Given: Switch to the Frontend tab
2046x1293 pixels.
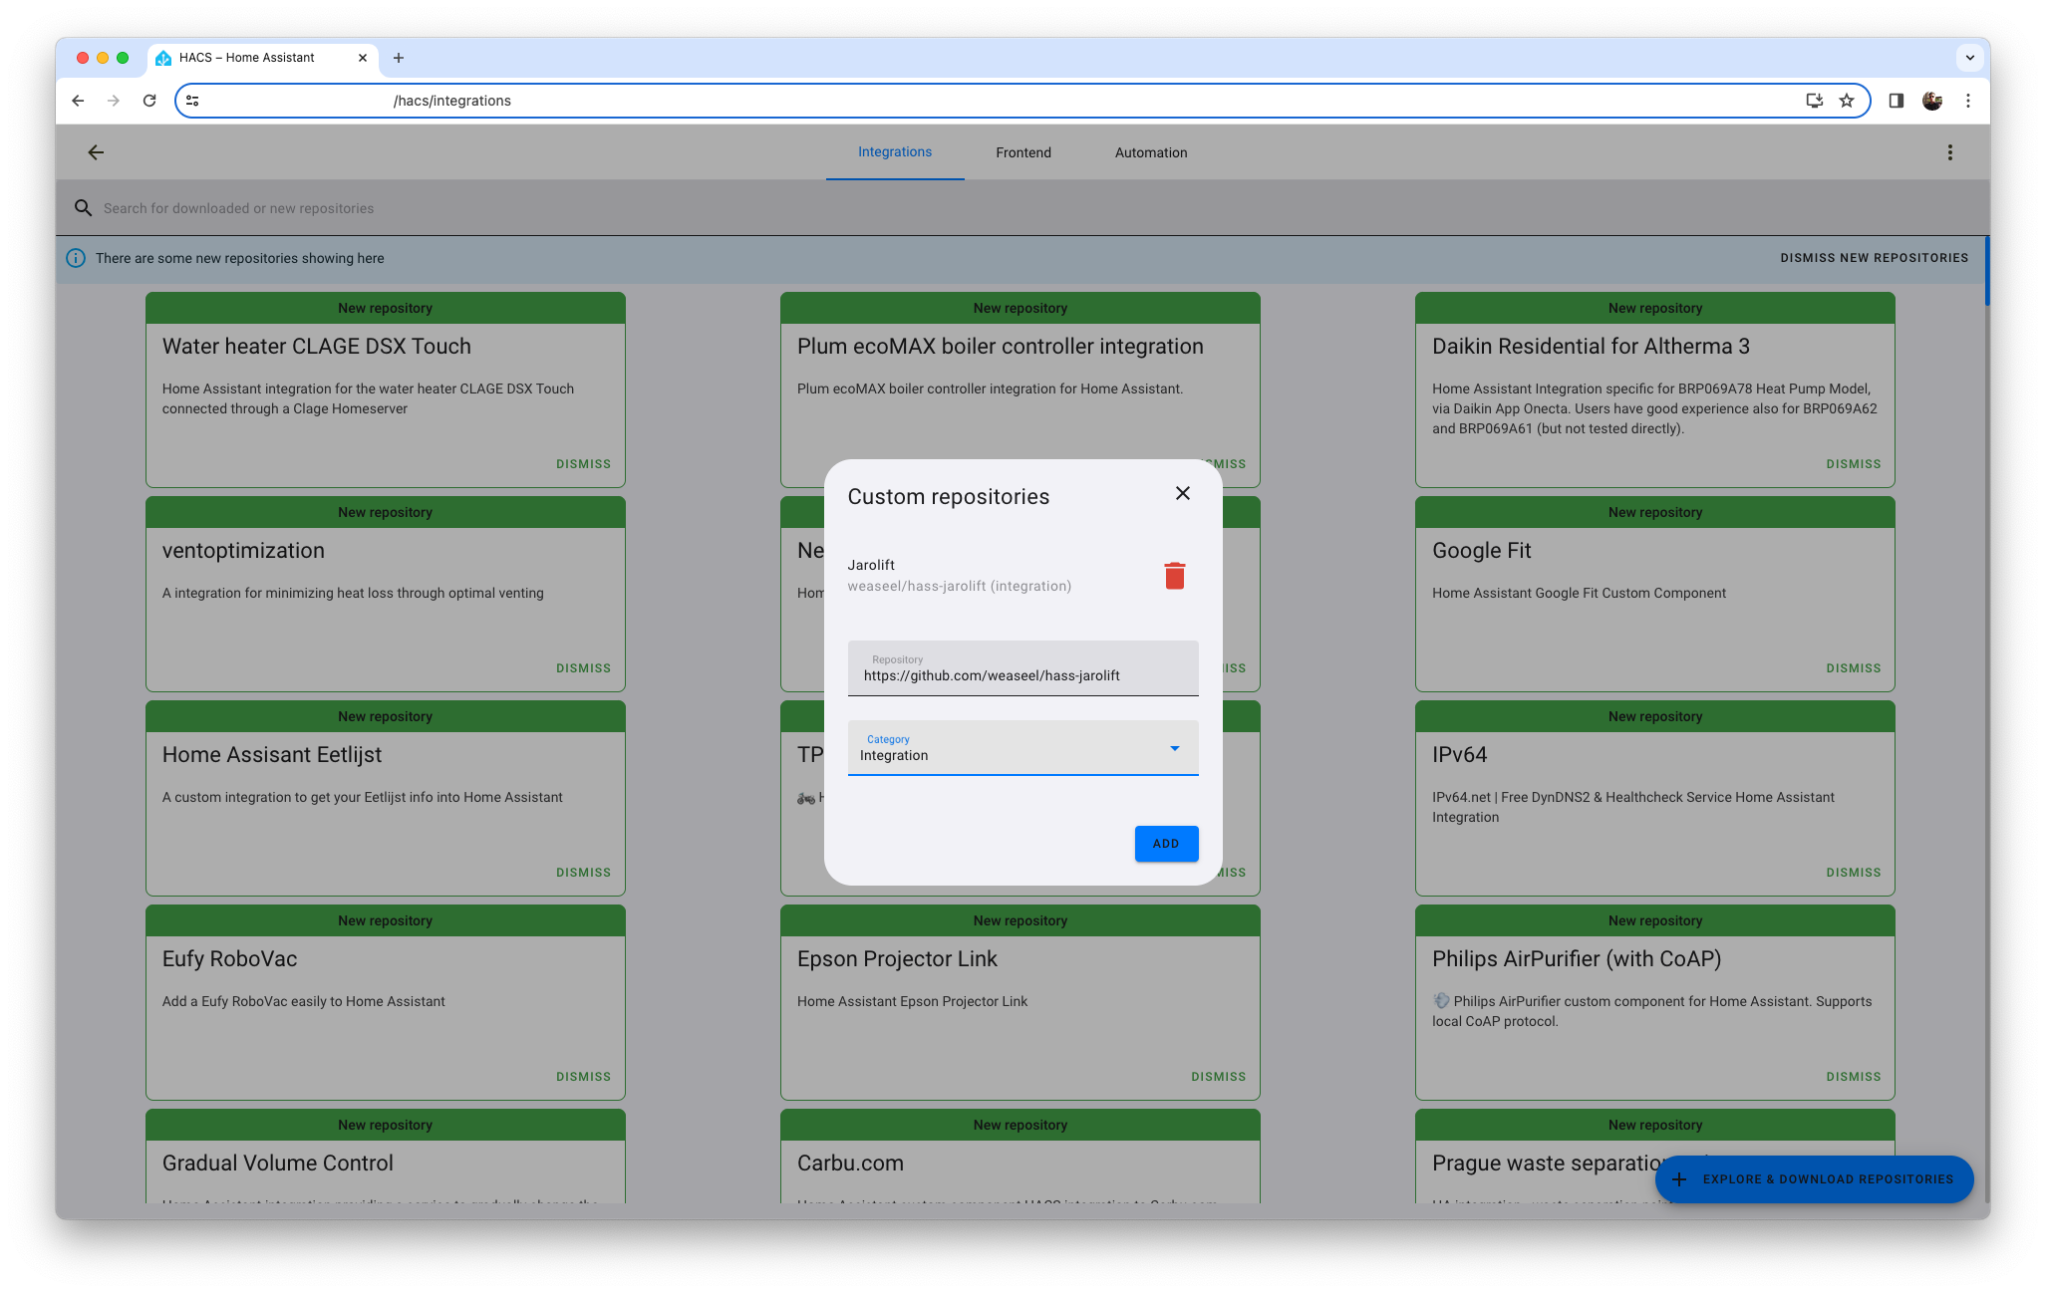Looking at the screenshot, I should (x=1023, y=152).
